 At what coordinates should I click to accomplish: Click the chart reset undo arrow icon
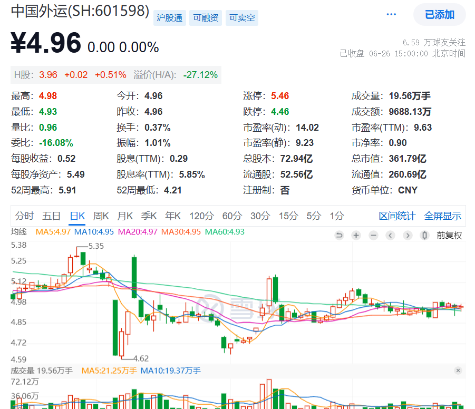(x=340, y=236)
